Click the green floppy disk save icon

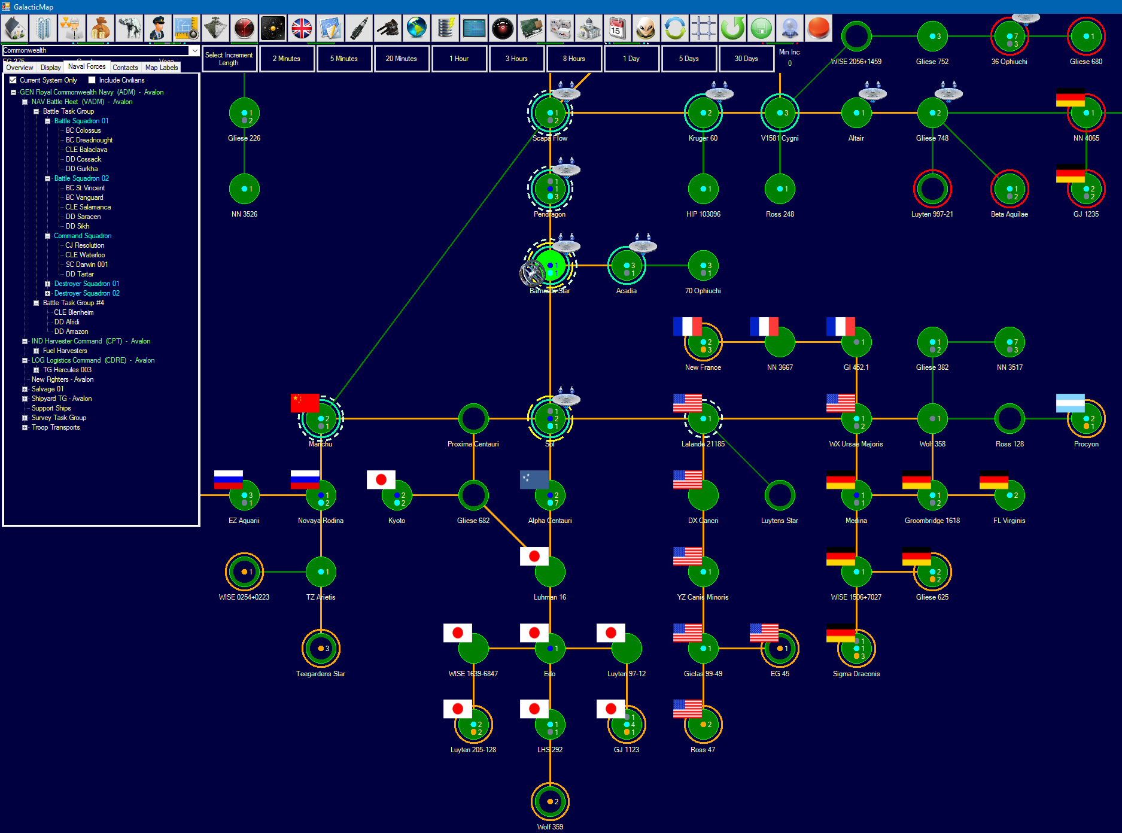(761, 28)
